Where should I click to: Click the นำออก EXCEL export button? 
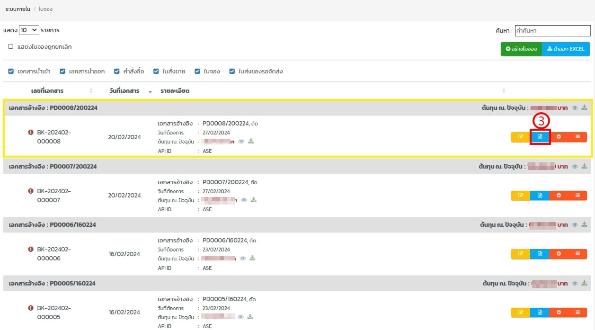566,49
